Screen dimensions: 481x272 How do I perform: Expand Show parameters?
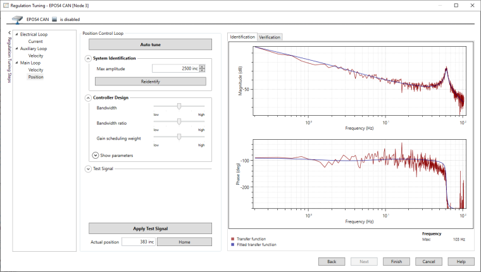point(96,155)
